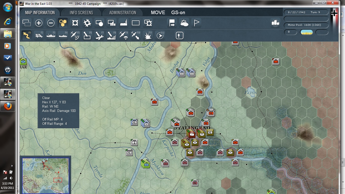Image resolution: width=345 pixels, height=194 pixels.
Task: Click the unit counter outline icon
Action: (75, 23)
